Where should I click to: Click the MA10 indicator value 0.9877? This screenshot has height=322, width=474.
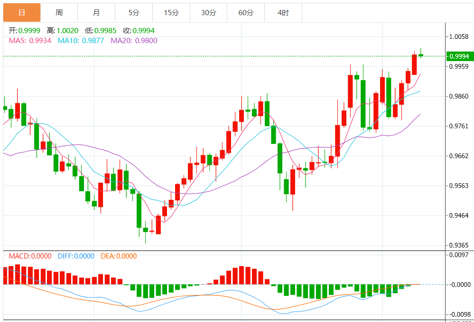(93, 41)
